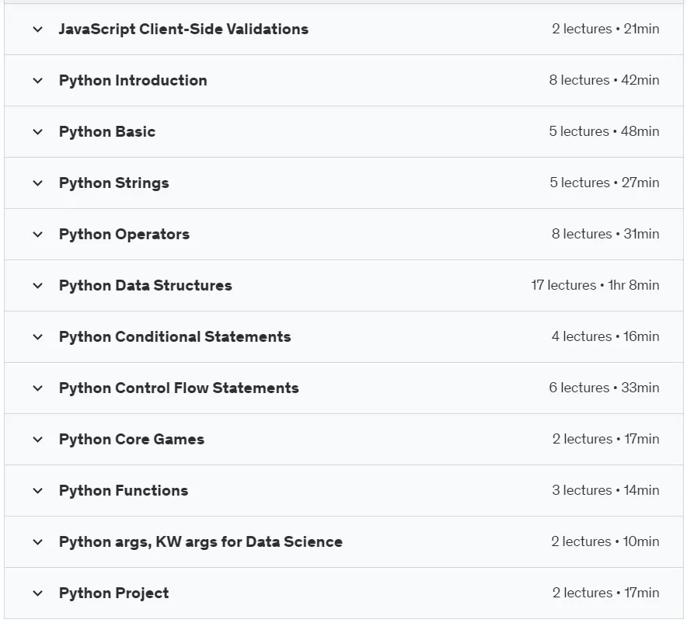Open Python args, KW args for Data Science
This screenshot has height=623, width=687.
click(x=201, y=542)
